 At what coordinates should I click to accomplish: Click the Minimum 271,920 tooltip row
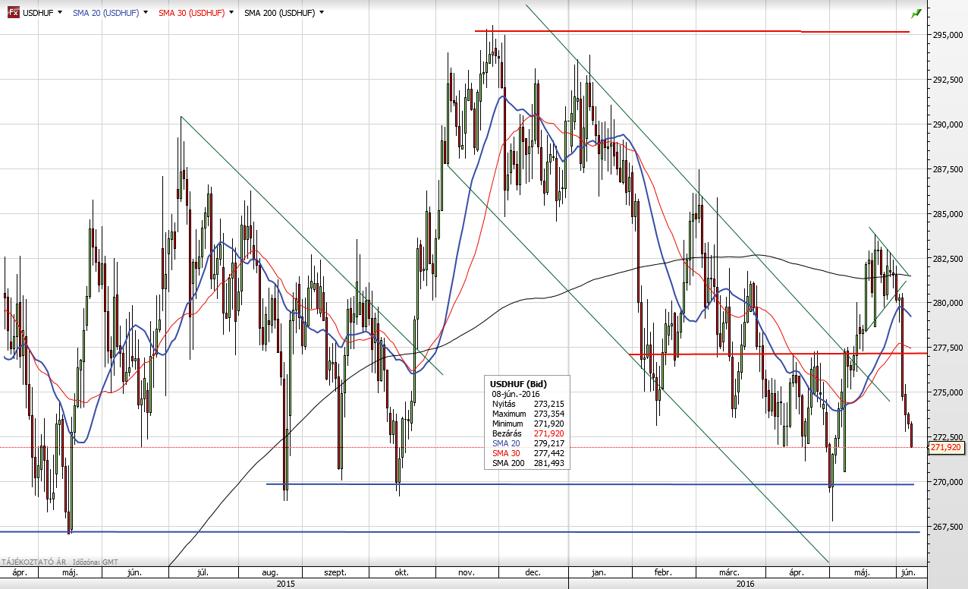point(528,424)
